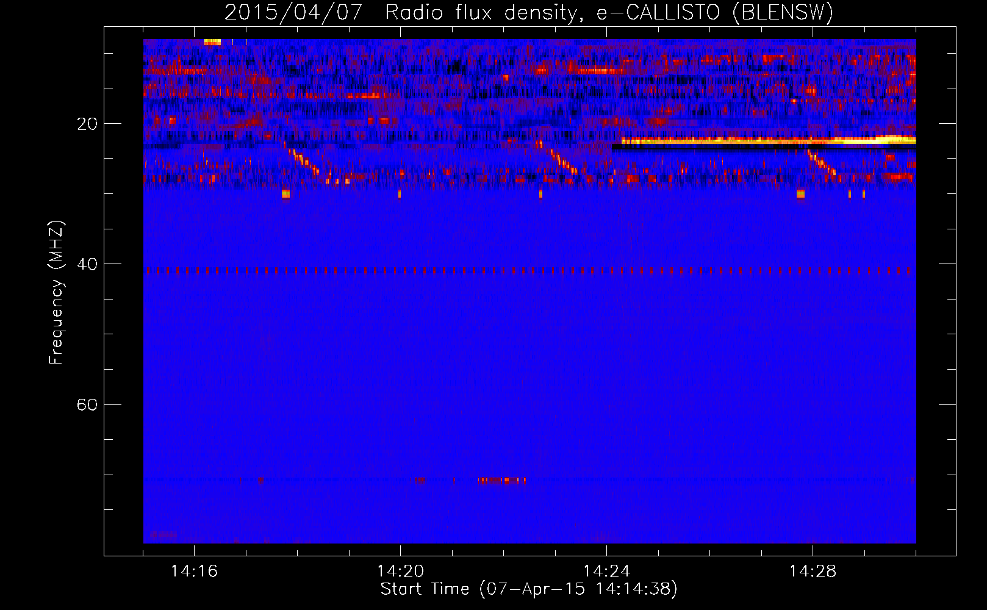The height and width of the screenshot is (610, 987).
Task: Click the '40' frequency tick label
Action: point(87,264)
